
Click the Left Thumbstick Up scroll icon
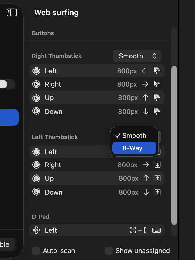[157, 178]
